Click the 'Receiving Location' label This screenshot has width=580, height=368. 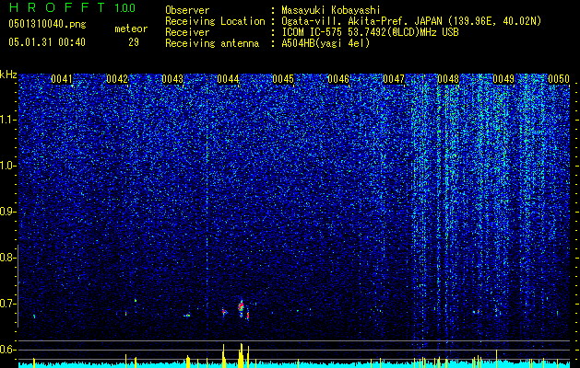pos(215,21)
